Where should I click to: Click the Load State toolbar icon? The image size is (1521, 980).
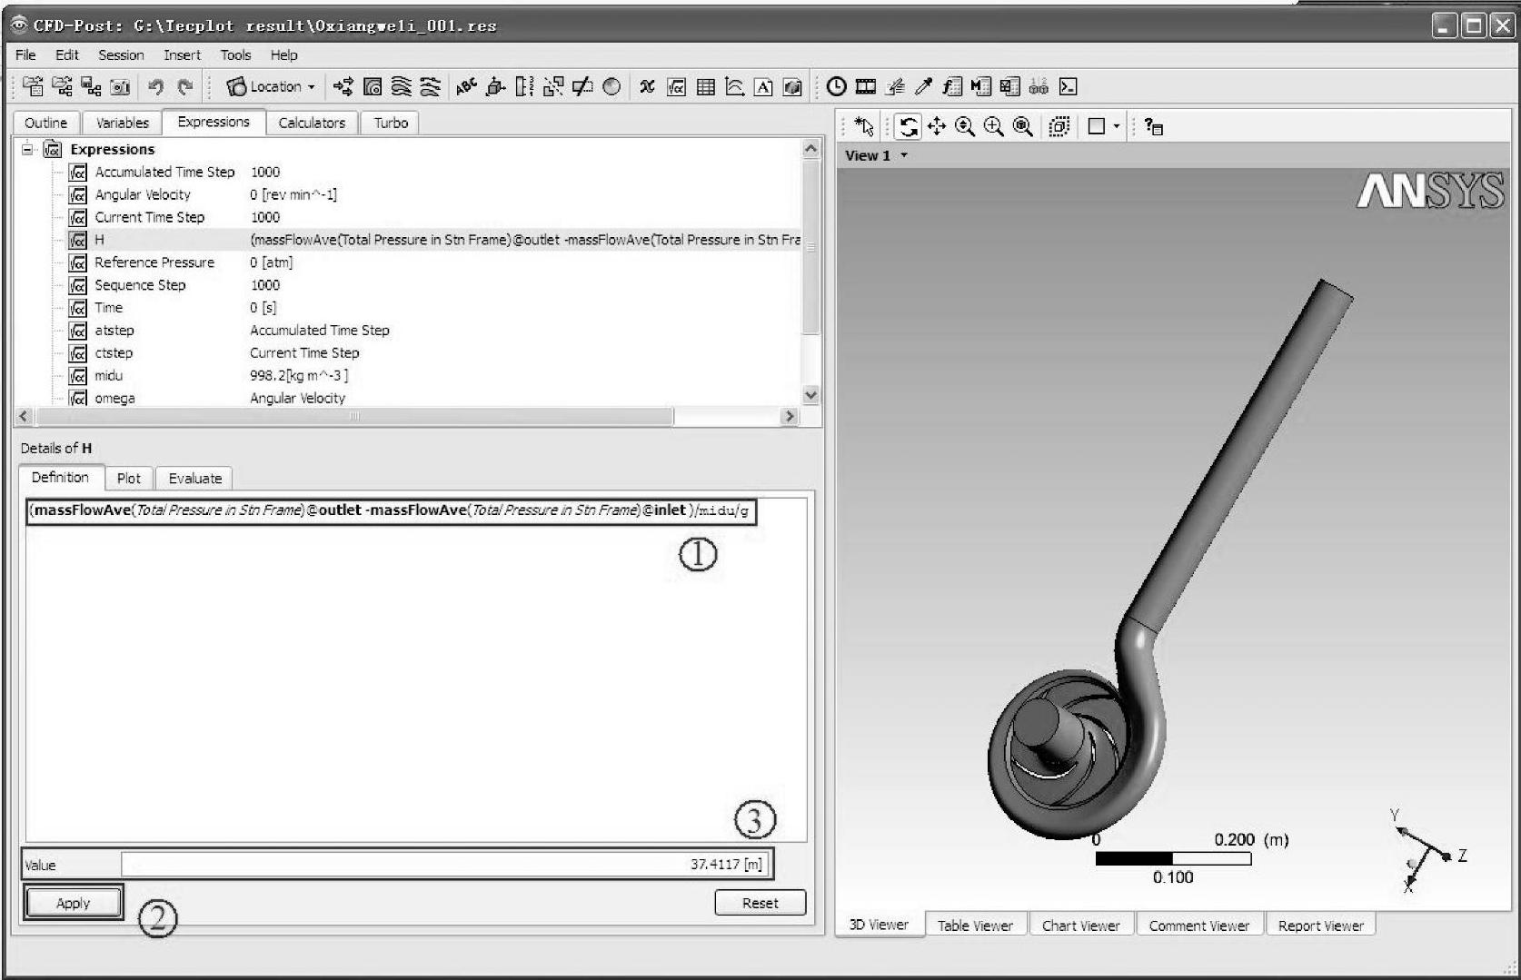pyautogui.click(x=62, y=86)
